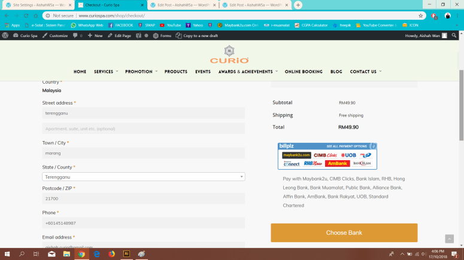The image size is (464, 260).
Task: Expand the CONTACT US menu
Action: (x=366, y=72)
